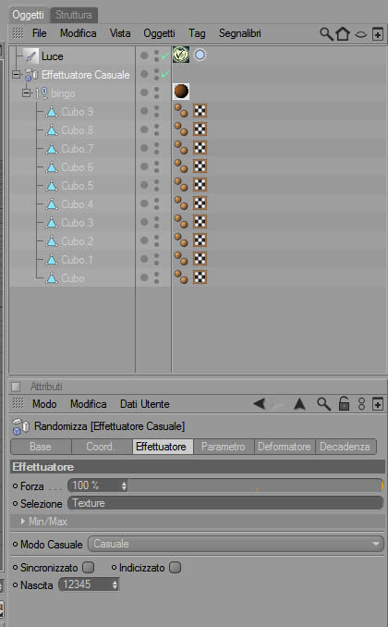Click the Modo menu in Attributes
This screenshot has height=627, width=388.
pyautogui.click(x=44, y=404)
